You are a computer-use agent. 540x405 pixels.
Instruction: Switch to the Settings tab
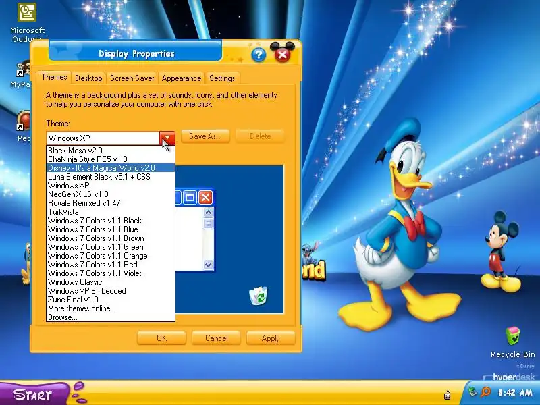[x=222, y=78]
